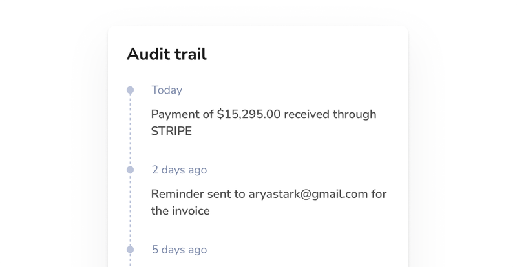Screen dimensions: 517x267
Task: Click the 5 days ago timeline dot
Action: [130, 249]
